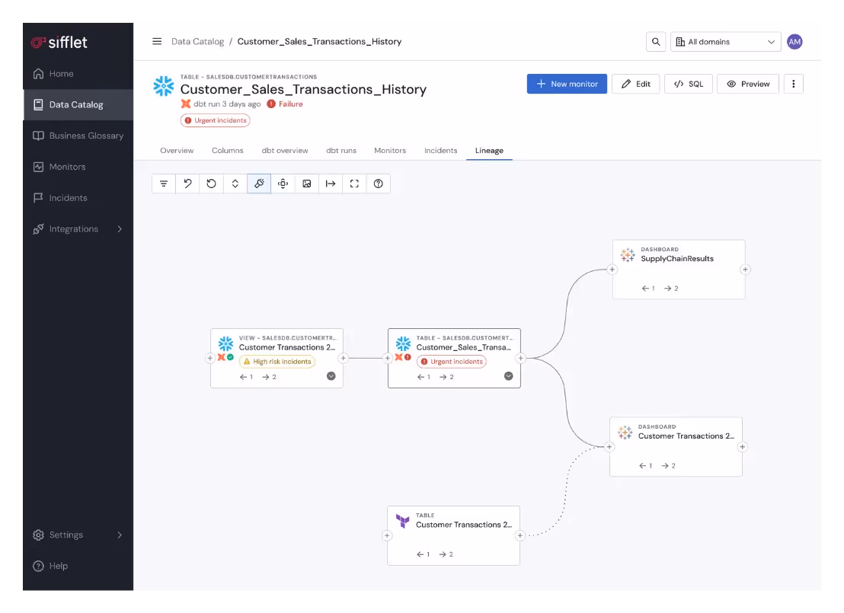The width and height of the screenshot is (844, 613).
Task: Open the three-dot more options menu
Action: click(x=794, y=84)
